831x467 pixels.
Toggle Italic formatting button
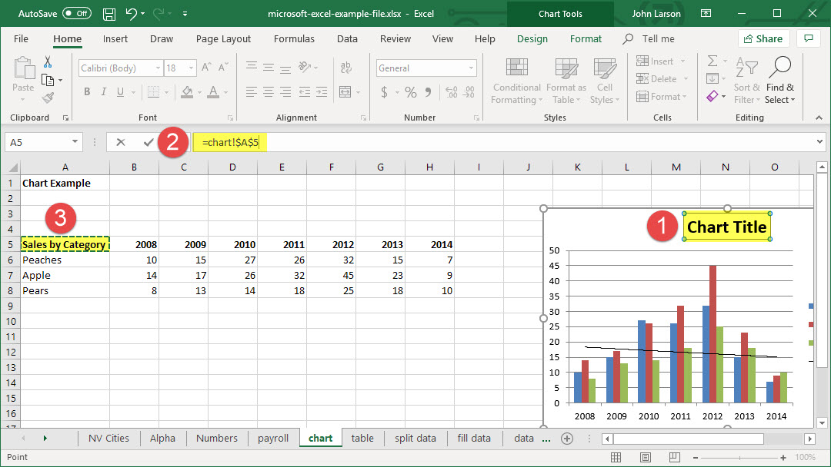click(105, 92)
